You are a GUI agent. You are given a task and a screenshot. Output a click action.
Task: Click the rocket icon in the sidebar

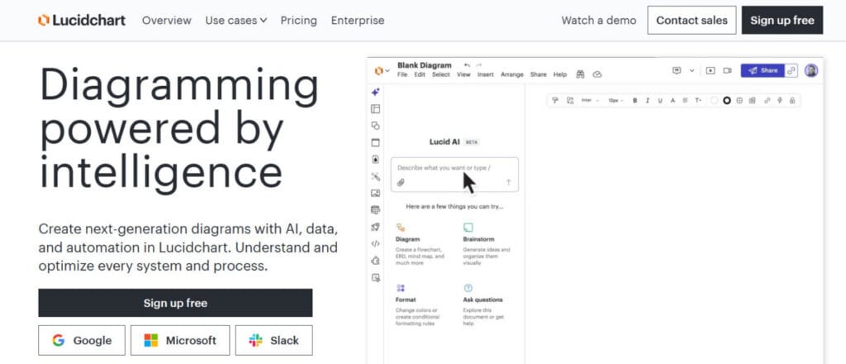click(x=376, y=227)
